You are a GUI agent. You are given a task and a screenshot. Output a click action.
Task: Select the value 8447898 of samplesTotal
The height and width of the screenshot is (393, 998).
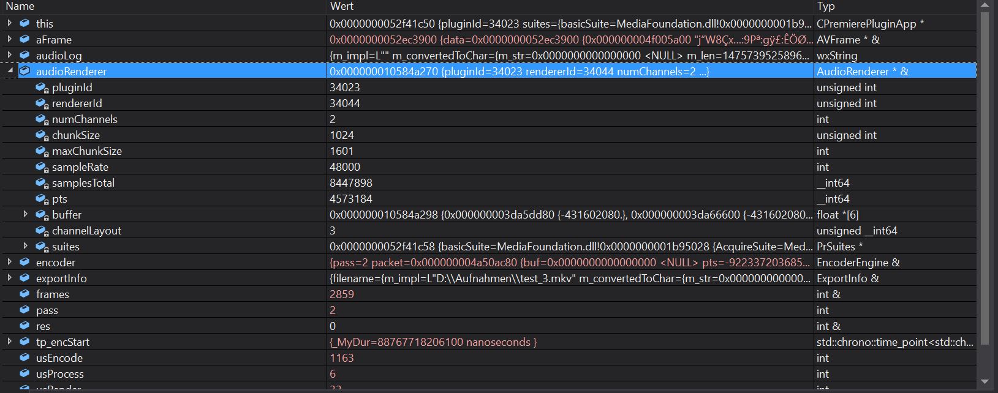(x=351, y=183)
